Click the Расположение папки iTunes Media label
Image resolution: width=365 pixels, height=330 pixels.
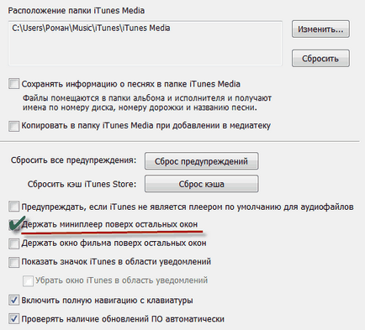point(77,11)
